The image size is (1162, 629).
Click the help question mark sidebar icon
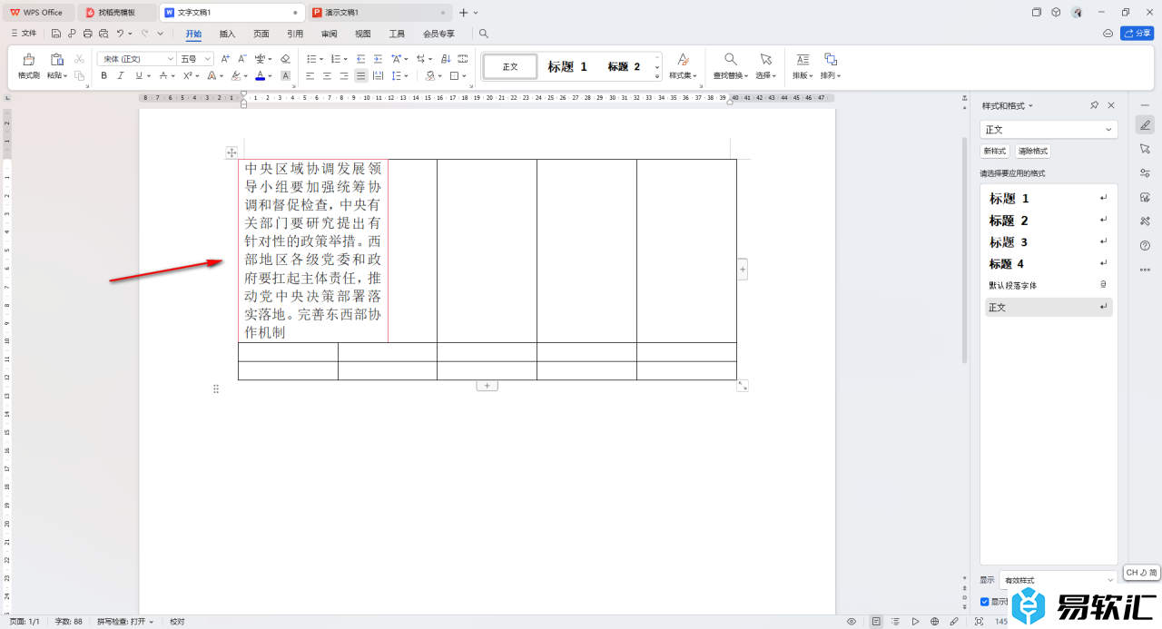coord(1145,245)
